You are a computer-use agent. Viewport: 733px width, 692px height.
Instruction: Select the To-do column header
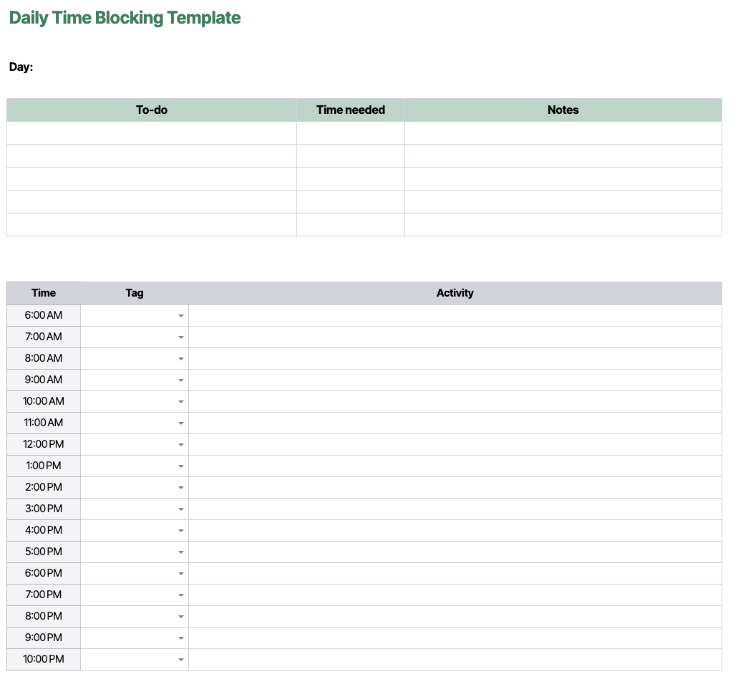151,110
